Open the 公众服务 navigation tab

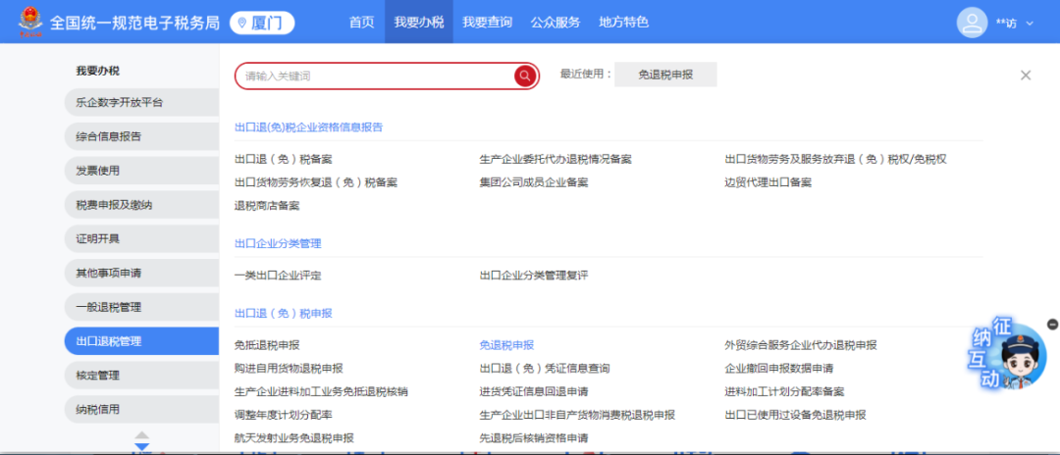pos(555,23)
